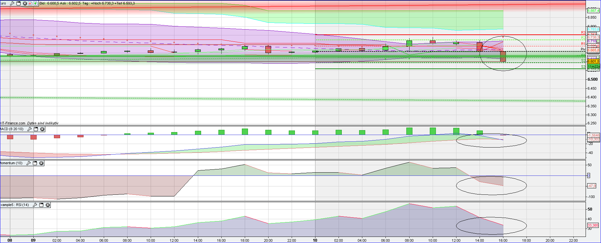Click the 6.738,3 price tag
Viewport: 601px width, 243px height.
(594, 37)
